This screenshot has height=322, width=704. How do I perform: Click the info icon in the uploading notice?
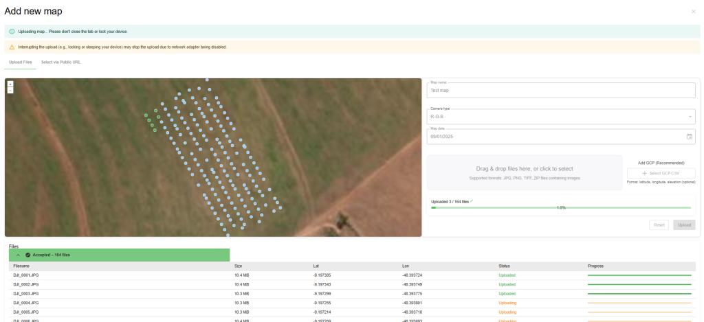[x=12, y=32]
